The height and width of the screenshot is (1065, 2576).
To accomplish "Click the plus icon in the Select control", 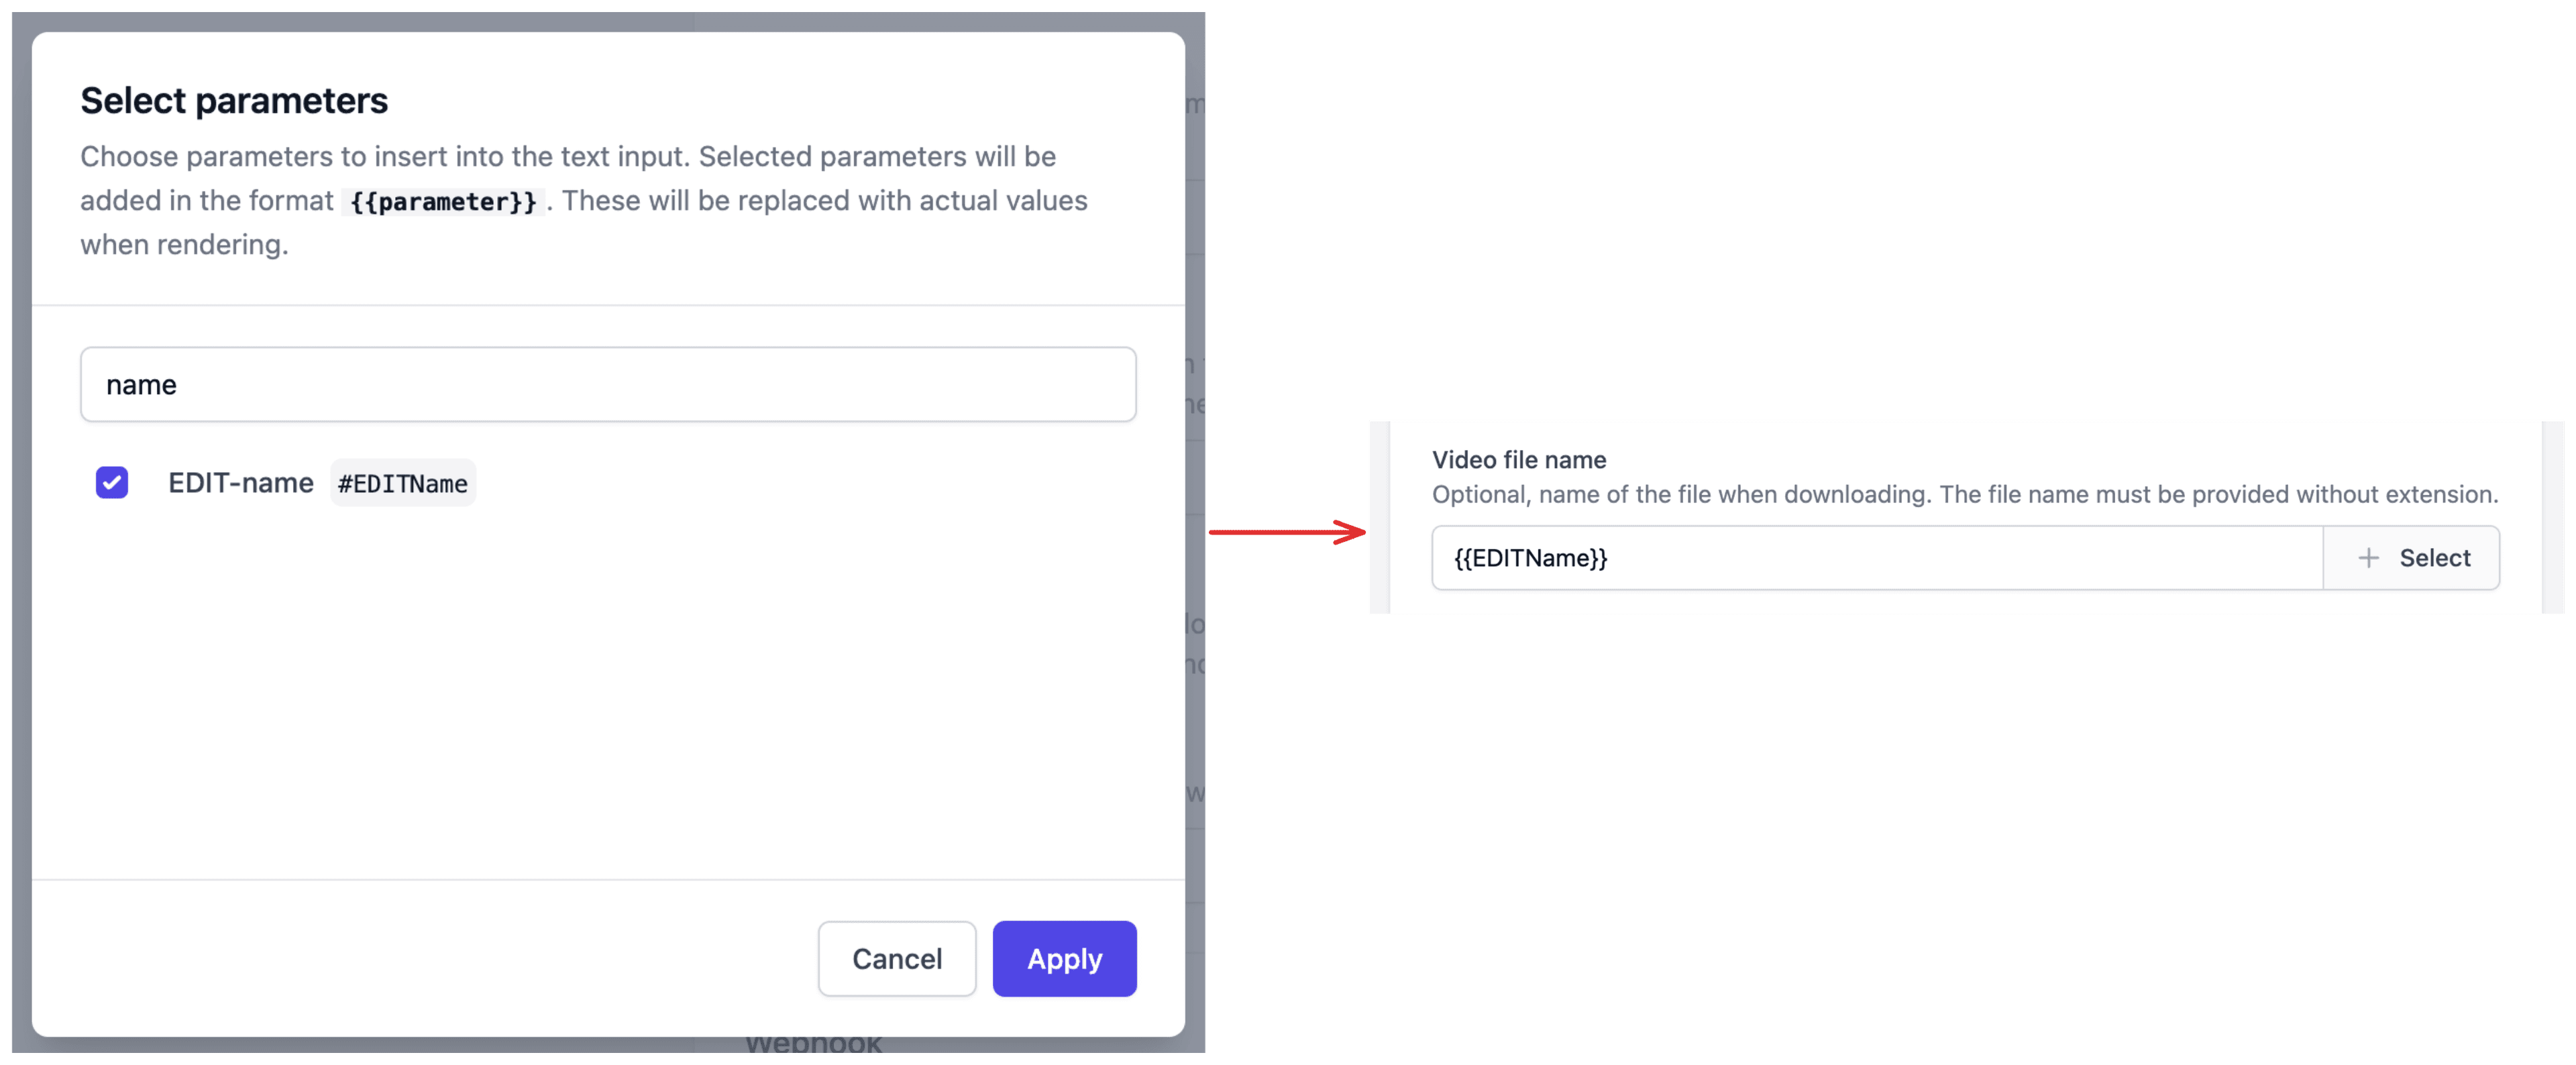I will [2369, 558].
